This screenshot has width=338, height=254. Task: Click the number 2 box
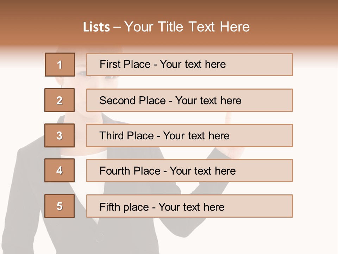(60, 100)
